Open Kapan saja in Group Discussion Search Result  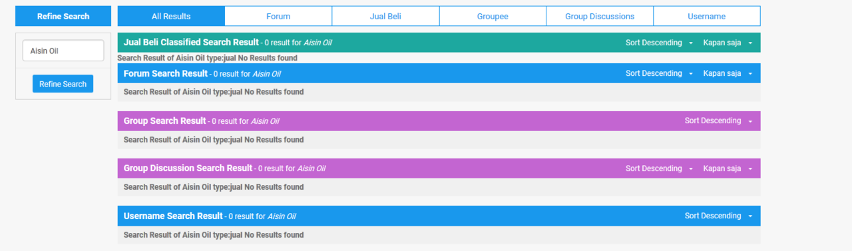(728, 168)
